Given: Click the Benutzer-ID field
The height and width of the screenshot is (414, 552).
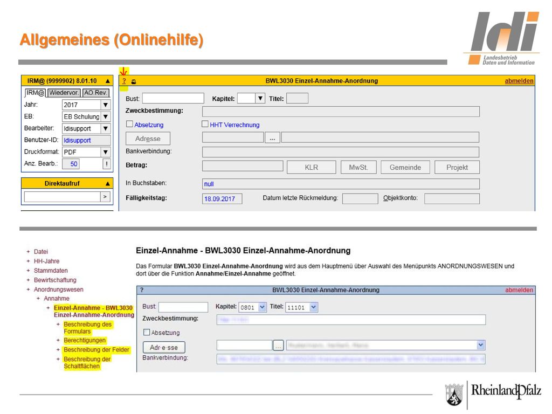Looking at the screenshot, I should click(x=86, y=140).
